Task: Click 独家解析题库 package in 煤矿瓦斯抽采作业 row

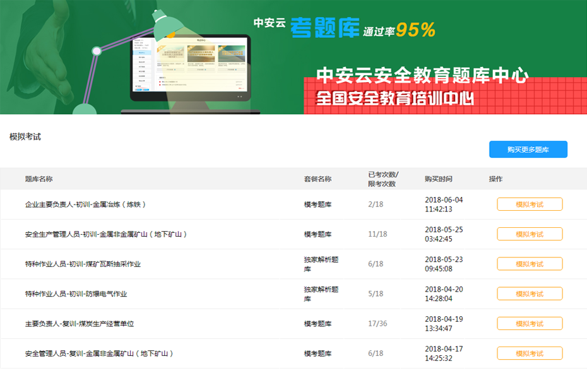Action: click(x=321, y=264)
